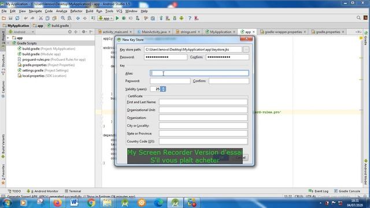
Task: Select settings.gradle in project tree
Action: 43,70
